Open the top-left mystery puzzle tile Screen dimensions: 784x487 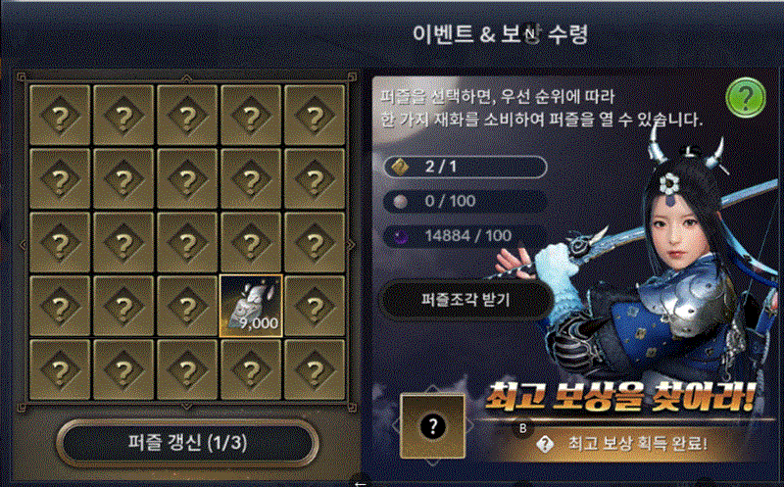pyautogui.click(x=60, y=116)
